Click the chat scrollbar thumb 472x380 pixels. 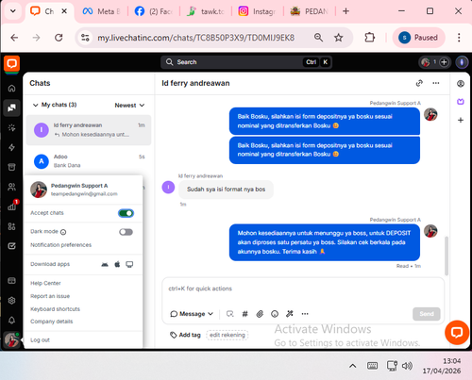pos(447,256)
